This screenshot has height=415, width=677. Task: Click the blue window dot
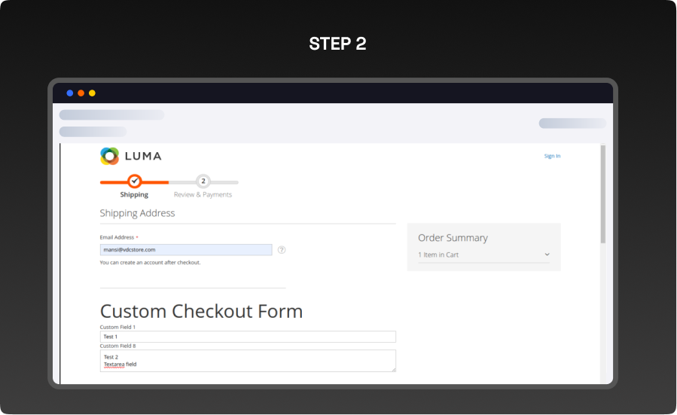tap(70, 93)
